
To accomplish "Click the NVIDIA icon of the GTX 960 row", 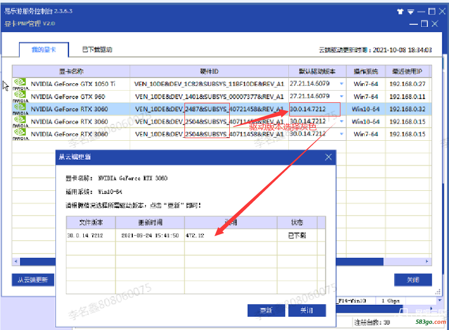I will click(x=21, y=96).
